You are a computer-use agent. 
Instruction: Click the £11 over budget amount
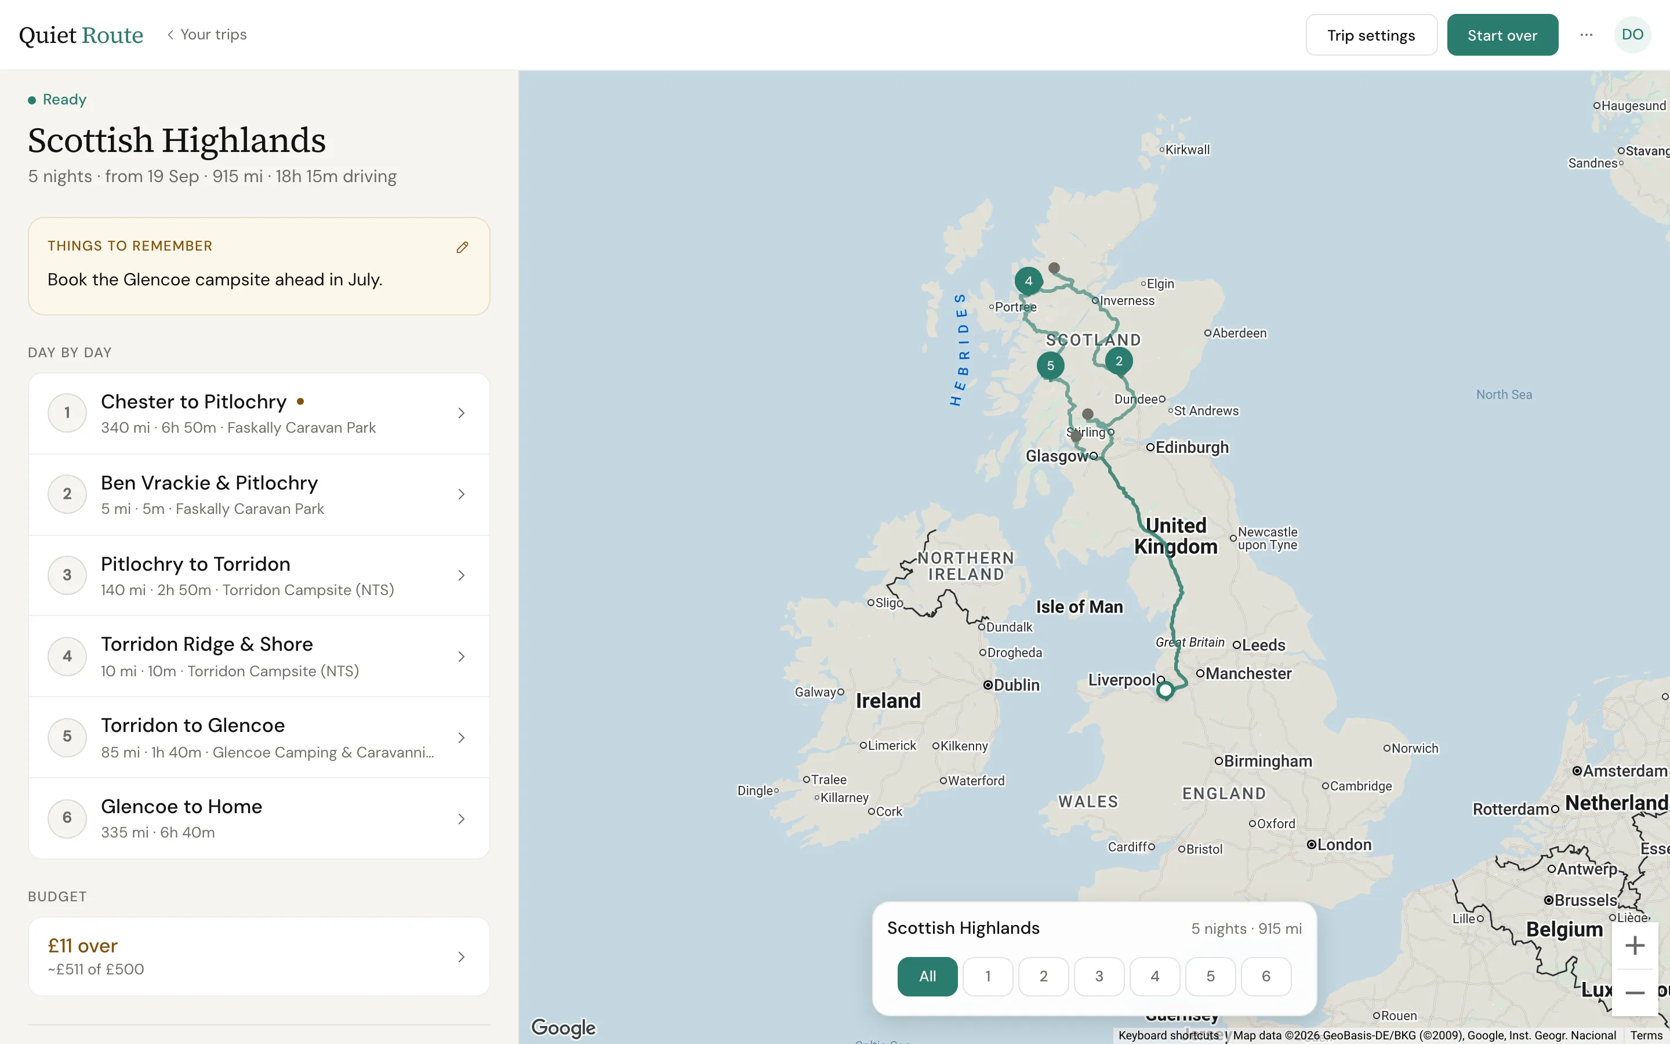83,946
